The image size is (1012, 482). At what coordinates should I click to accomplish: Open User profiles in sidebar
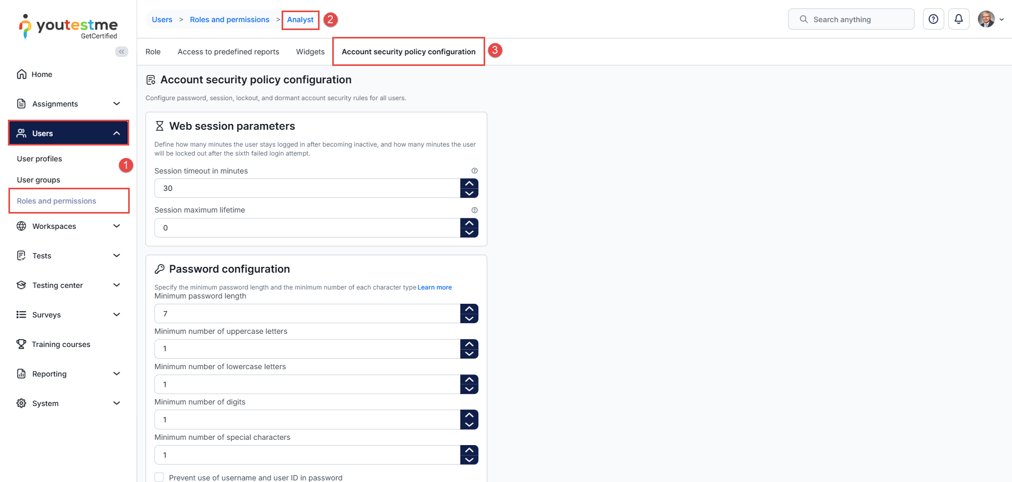pos(40,159)
